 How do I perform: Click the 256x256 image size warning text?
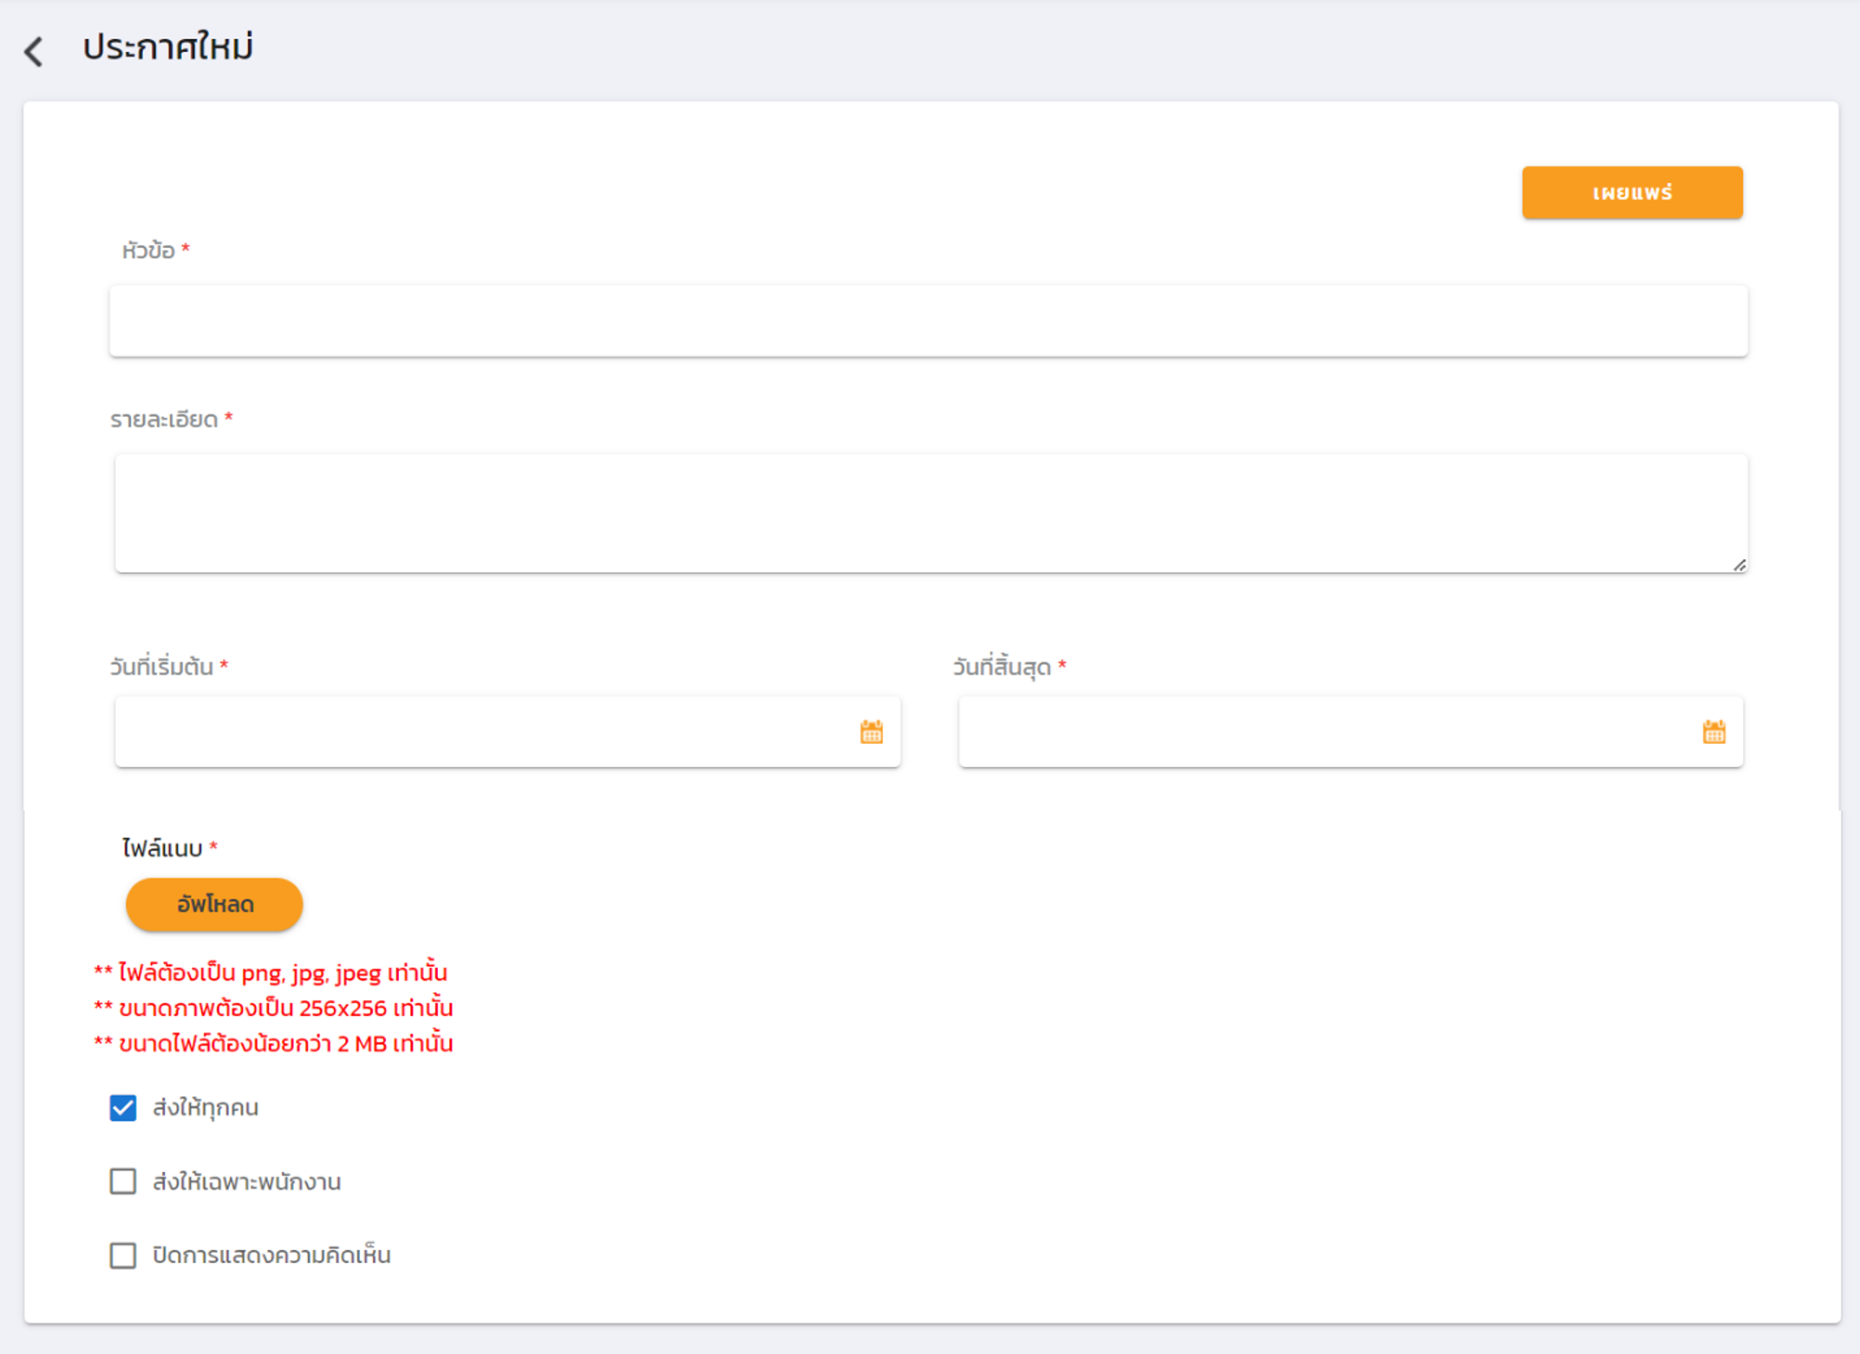pyautogui.click(x=273, y=1008)
